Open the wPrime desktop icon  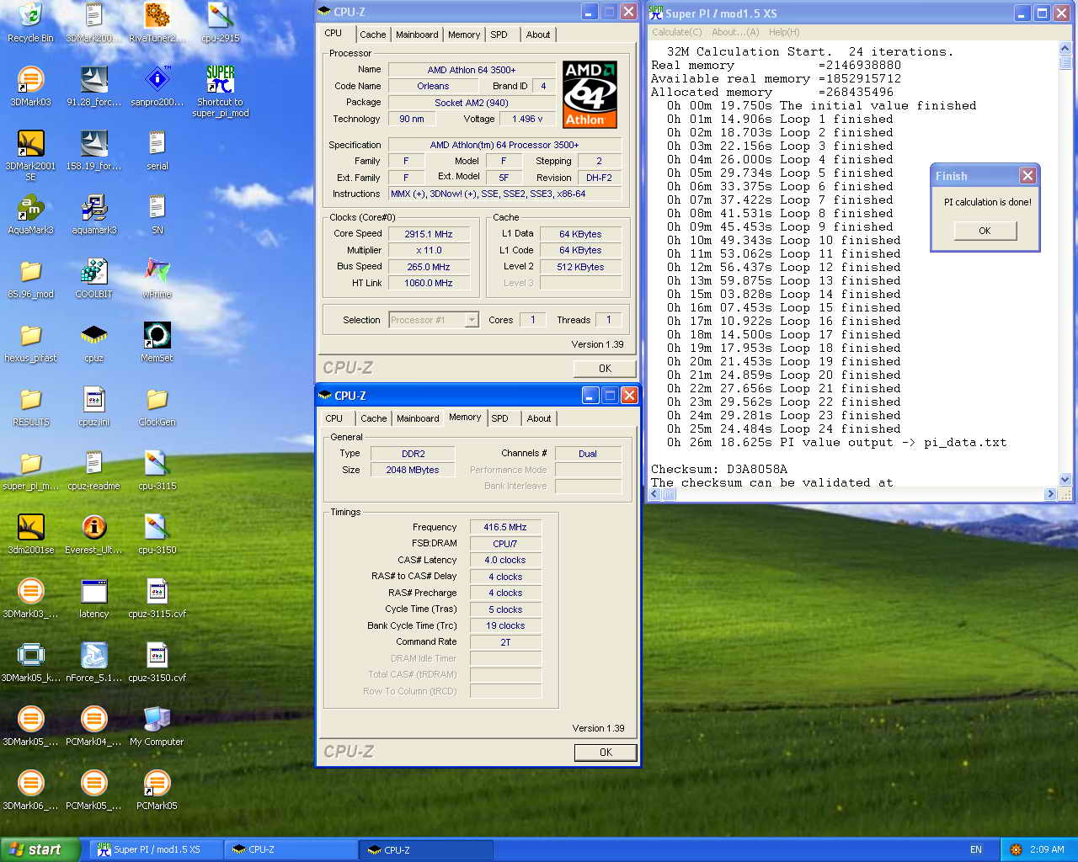pos(157,279)
